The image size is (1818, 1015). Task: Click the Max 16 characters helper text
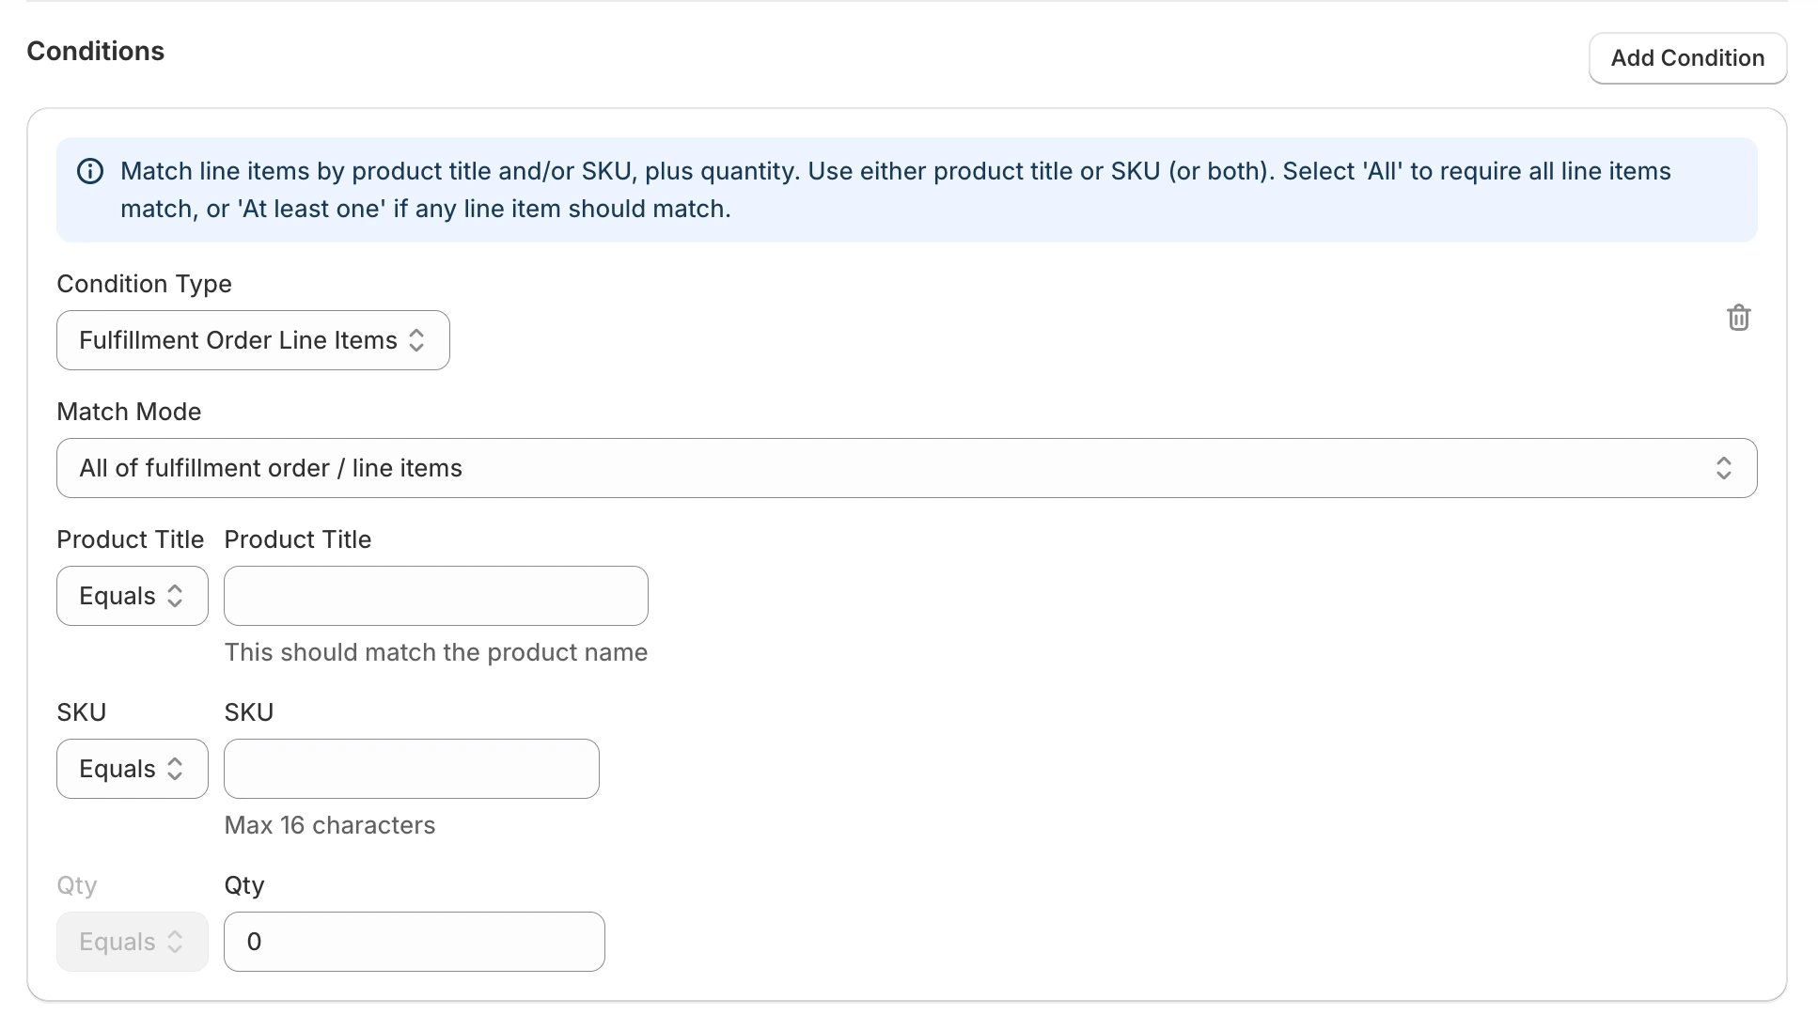pyautogui.click(x=329, y=825)
